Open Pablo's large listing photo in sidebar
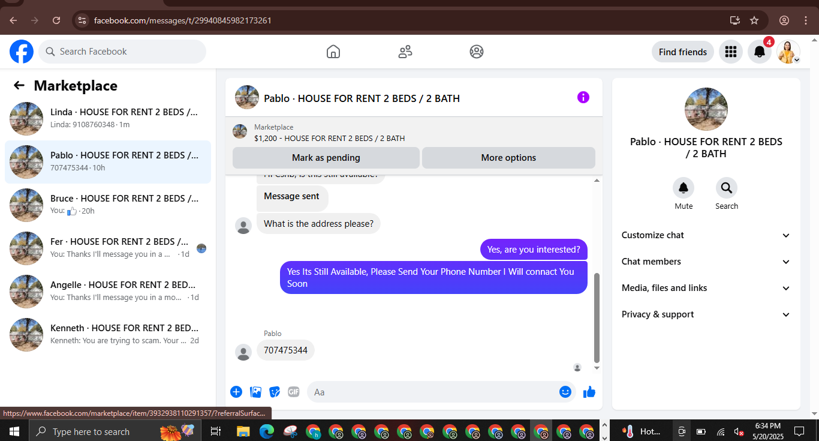The image size is (819, 441). (x=706, y=109)
